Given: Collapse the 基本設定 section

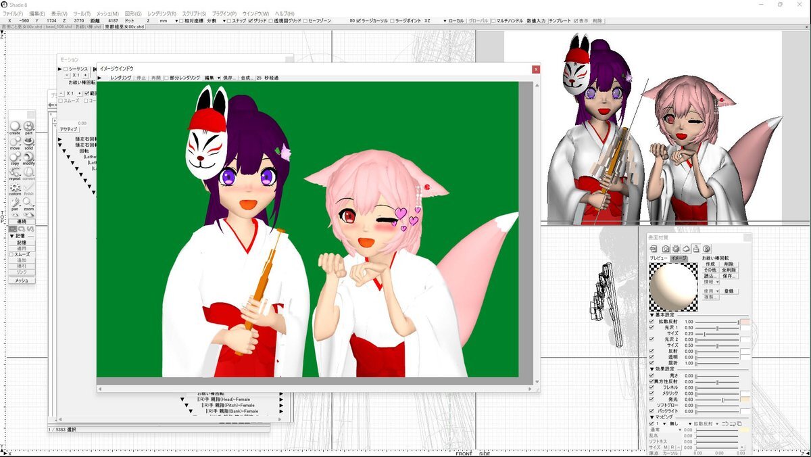Looking at the screenshot, I should (x=652, y=315).
